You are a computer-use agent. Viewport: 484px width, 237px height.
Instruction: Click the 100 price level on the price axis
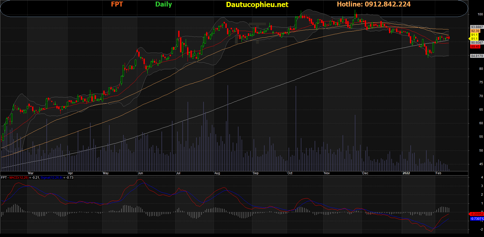480,14
